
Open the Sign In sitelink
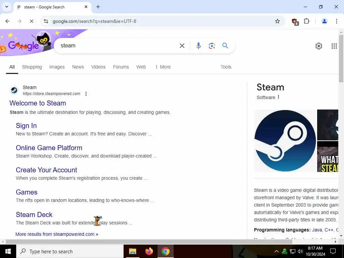click(26, 126)
